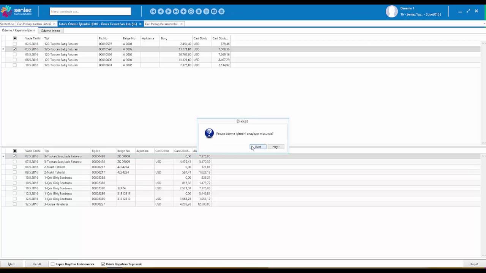Check the row with Fiş No 00002390
Viewport: 486px width, 273px height.
tap(15, 188)
